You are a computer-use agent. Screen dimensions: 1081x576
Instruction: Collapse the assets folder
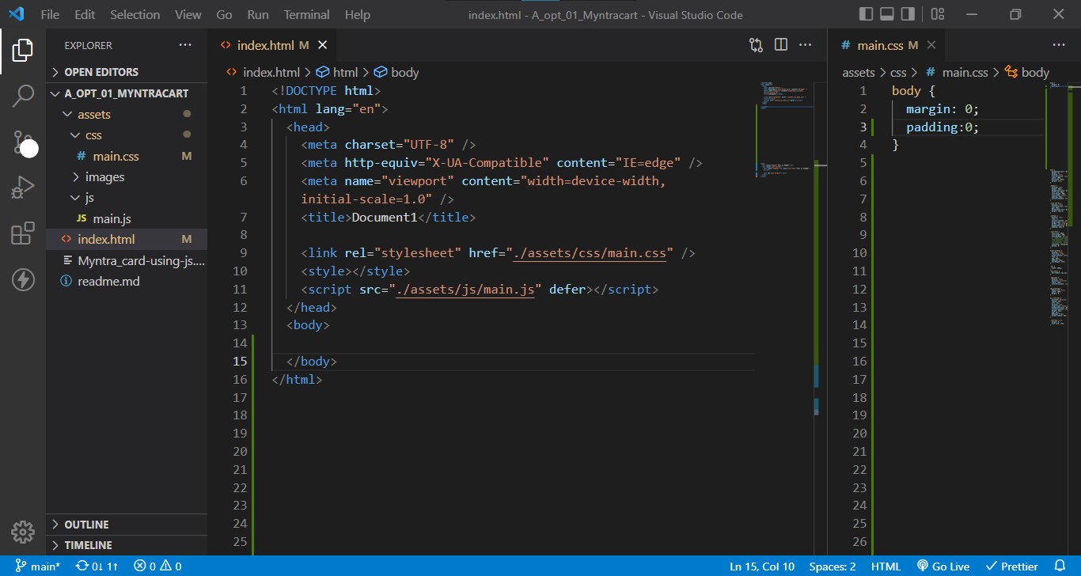(127, 114)
